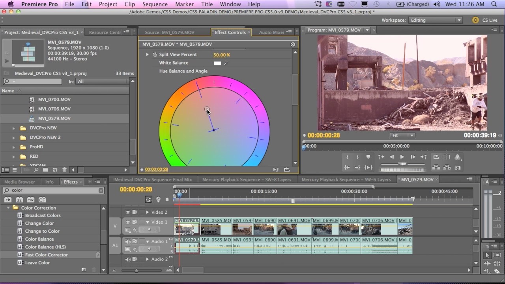Image resolution: width=505 pixels, height=284 pixels.
Task: Click the Find icon in Project panel
Action: 36,170
